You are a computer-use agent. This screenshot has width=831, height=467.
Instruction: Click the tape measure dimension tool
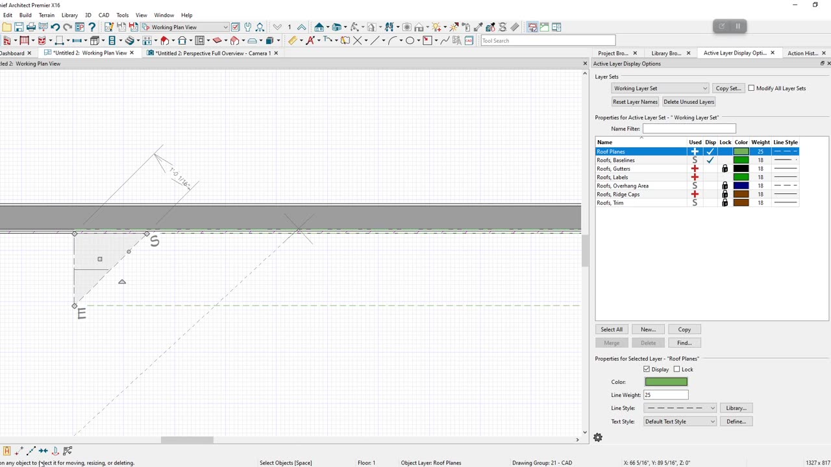tap(292, 40)
